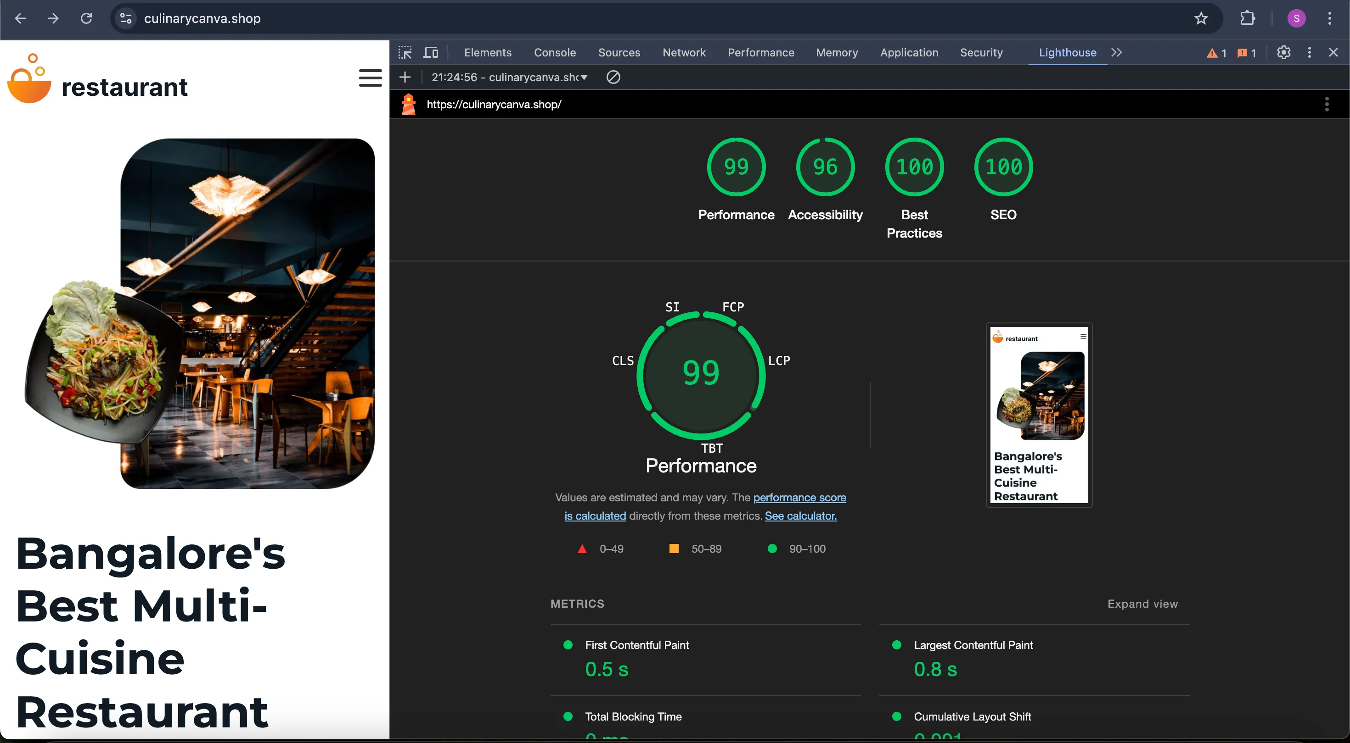Expand the performance score calculator link
The height and width of the screenshot is (743, 1350).
click(x=800, y=515)
